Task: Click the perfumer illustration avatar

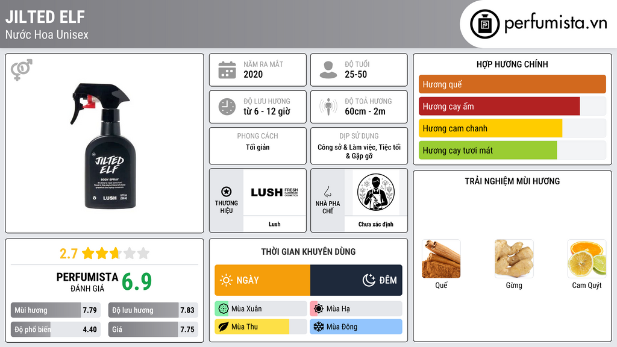Action: [x=376, y=192]
